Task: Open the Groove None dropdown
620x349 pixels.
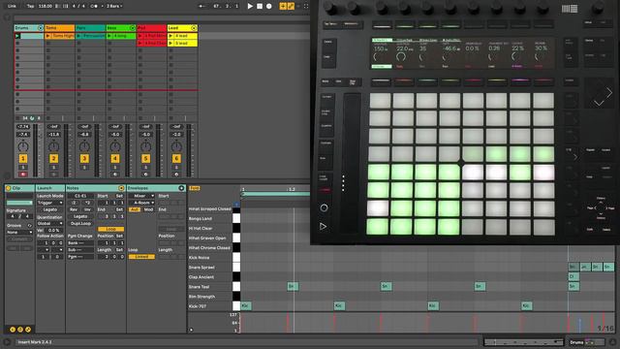Action: (x=19, y=233)
